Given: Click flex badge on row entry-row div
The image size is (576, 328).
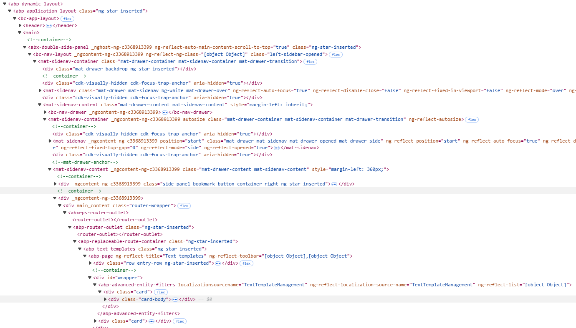Looking at the screenshot, I should pyautogui.click(x=246, y=263).
